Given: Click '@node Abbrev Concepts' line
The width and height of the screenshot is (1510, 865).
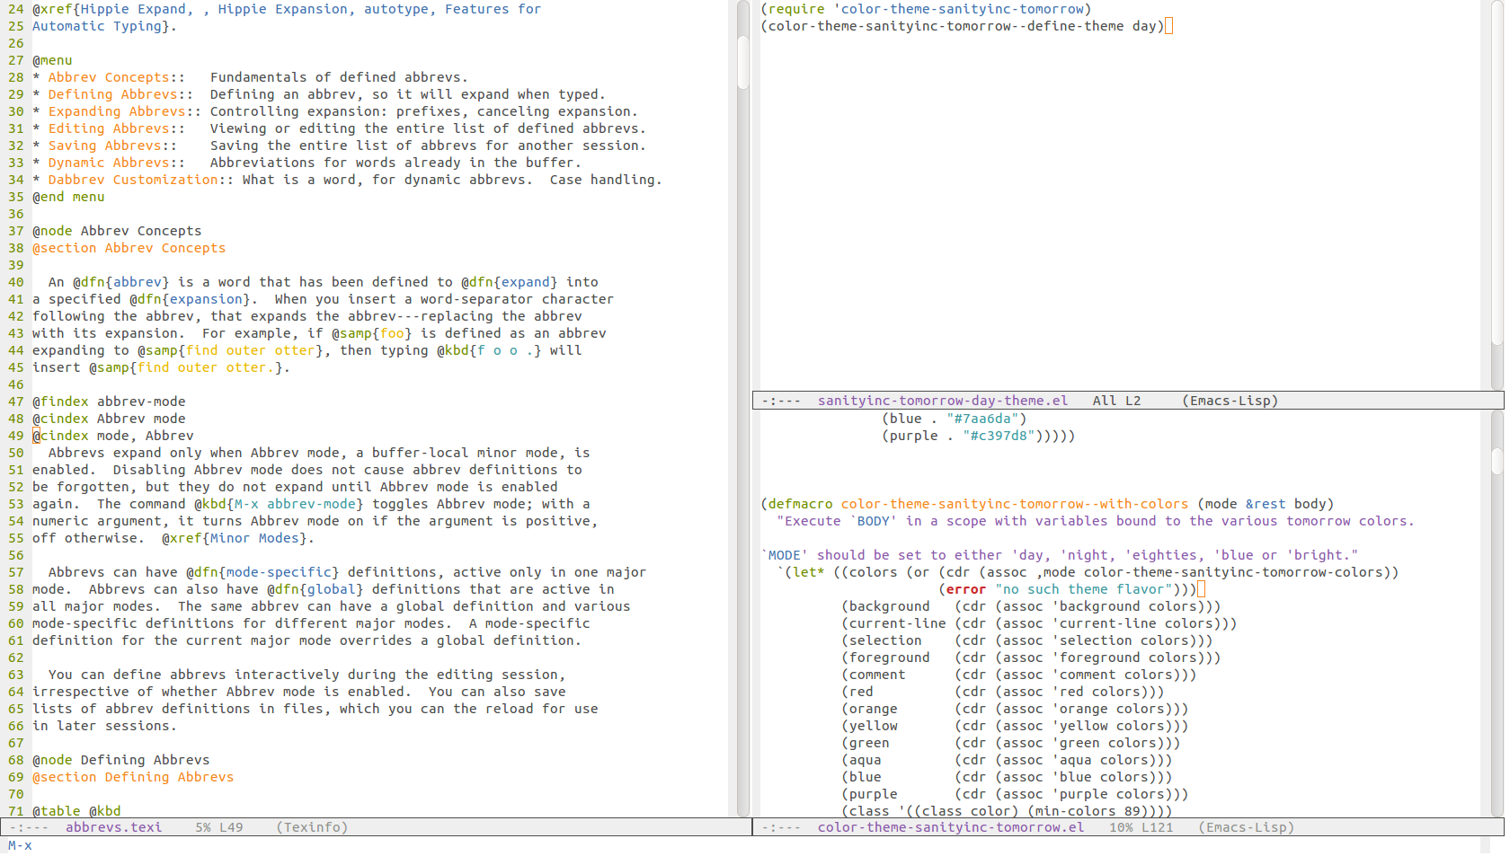Looking at the screenshot, I should pyautogui.click(x=117, y=231).
